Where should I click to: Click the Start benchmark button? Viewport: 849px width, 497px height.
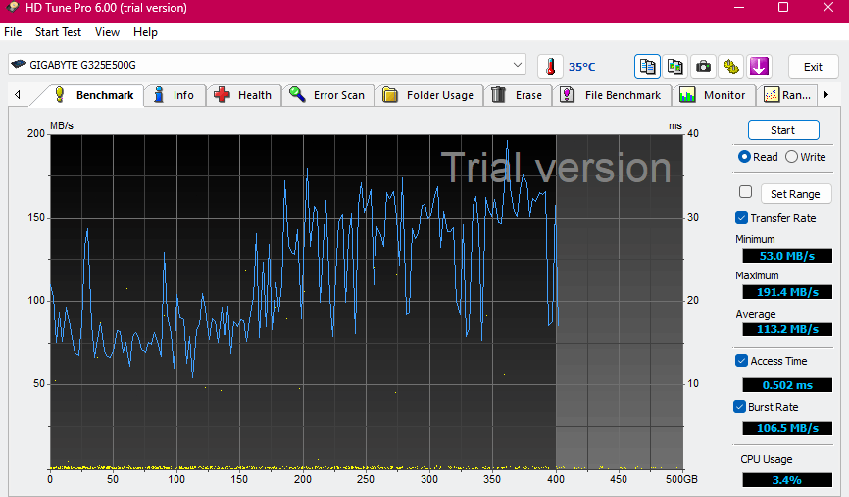tap(783, 130)
